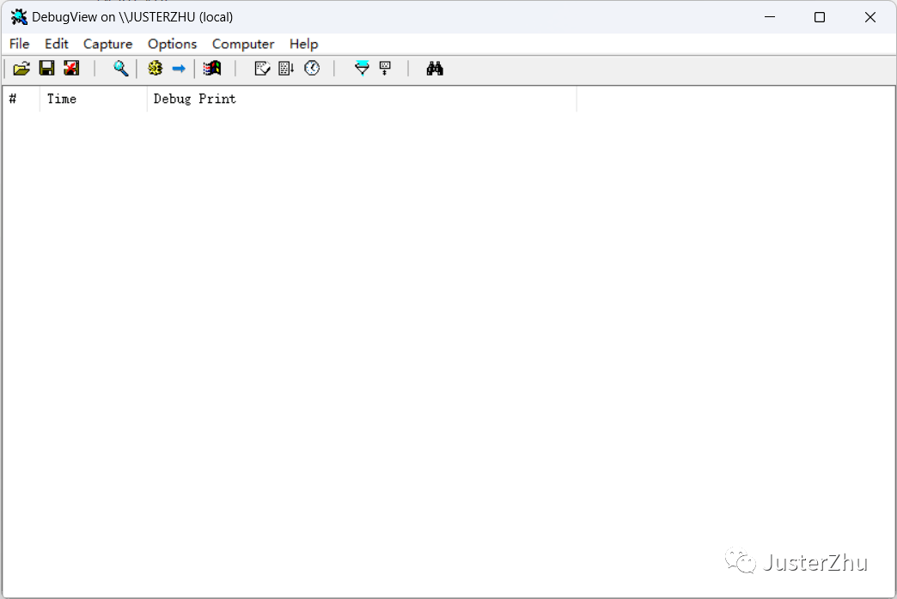This screenshot has width=897, height=599.
Task: Save the current output log
Action: pos(47,68)
